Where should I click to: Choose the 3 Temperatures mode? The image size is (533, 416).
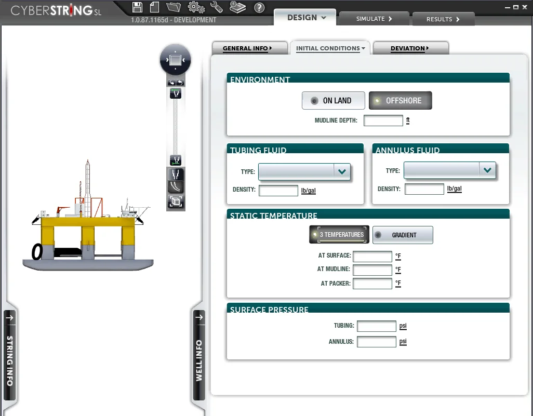pyautogui.click(x=339, y=235)
